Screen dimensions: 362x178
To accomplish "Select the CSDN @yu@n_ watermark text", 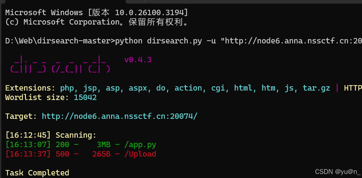I will click(x=338, y=171).
